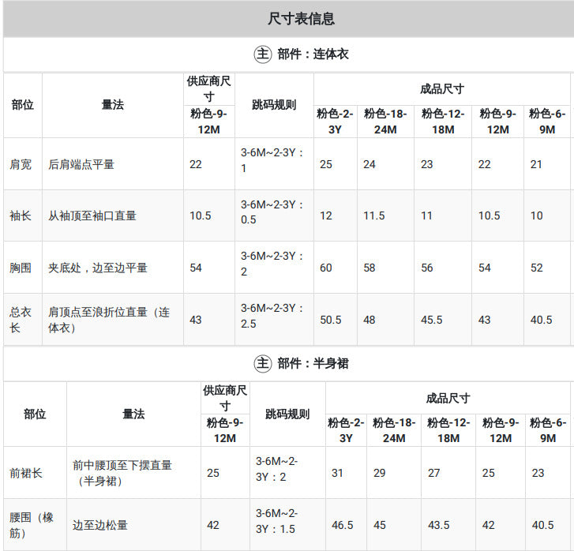Viewport: 574px width, 551px height.
Task: Click the 46.5 waist value for 2-3Y
Action: (x=343, y=525)
